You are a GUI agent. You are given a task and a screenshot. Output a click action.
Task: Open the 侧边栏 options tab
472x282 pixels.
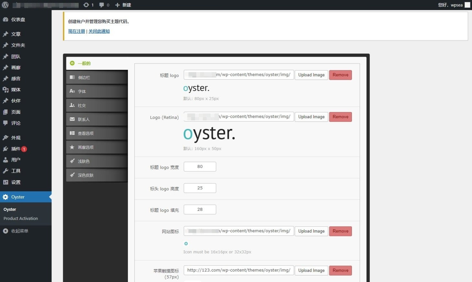(97, 77)
